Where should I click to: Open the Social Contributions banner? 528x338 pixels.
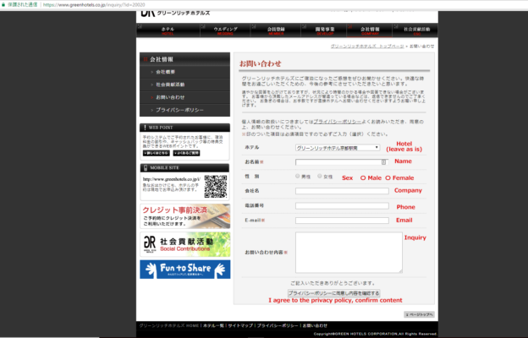click(184, 244)
